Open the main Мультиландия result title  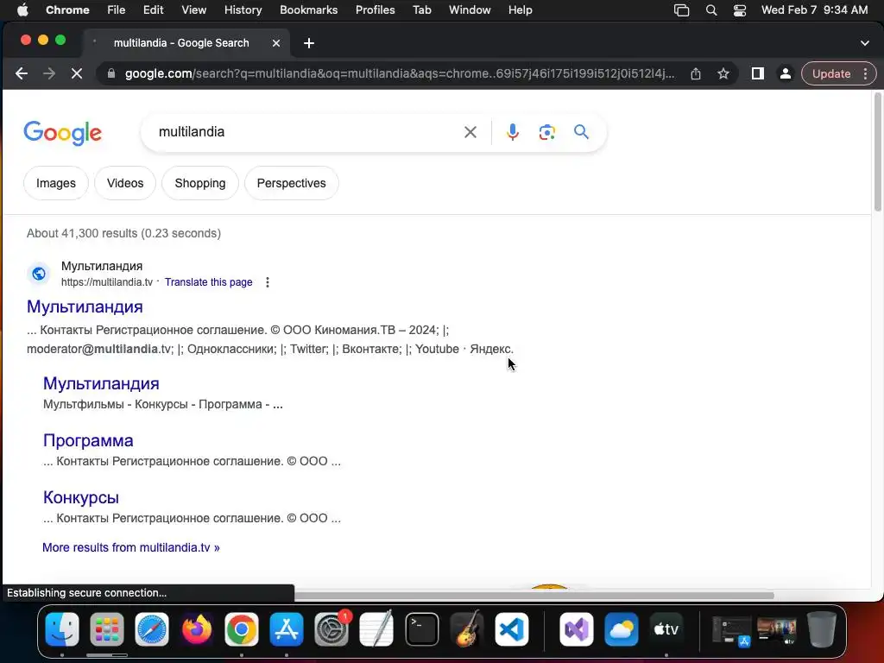[x=85, y=306]
